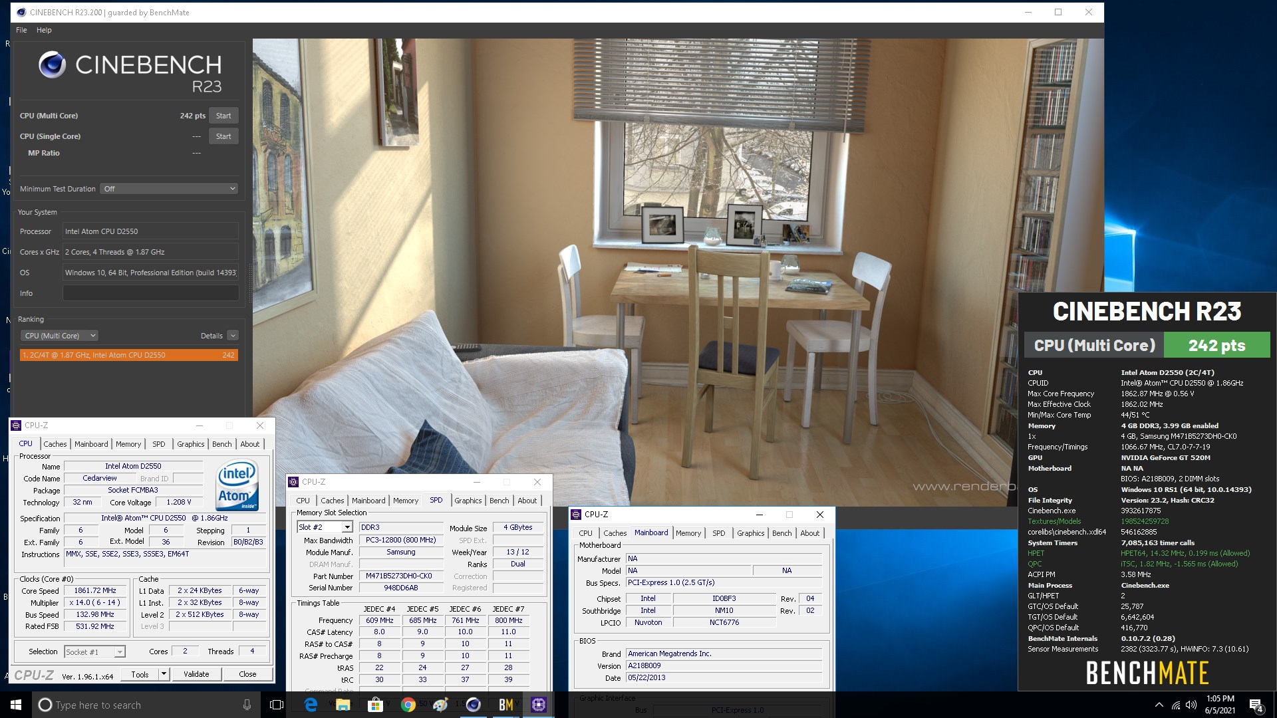Screen dimensions: 1277x718
Task: Click the Tools button in CPU-Z
Action: click(140, 674)
